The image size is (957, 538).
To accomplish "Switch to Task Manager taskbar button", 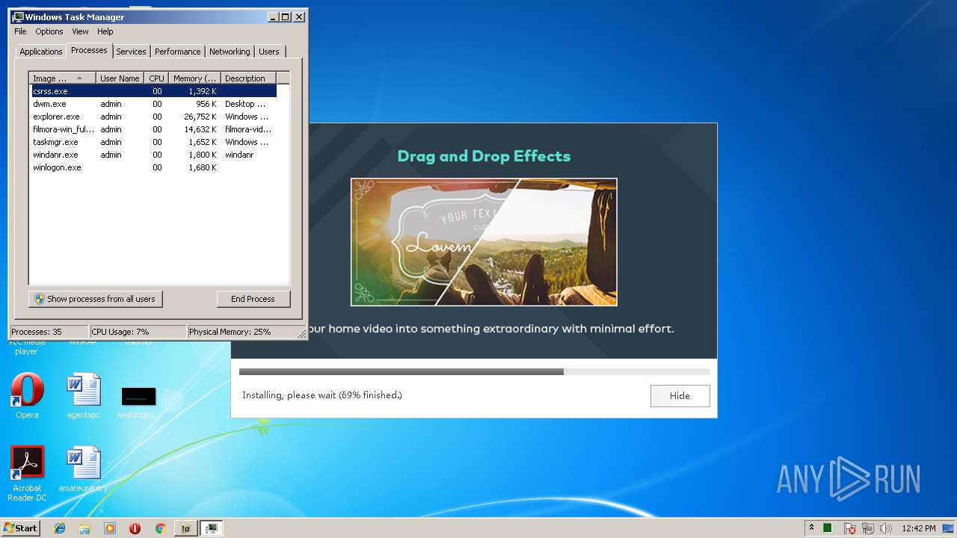I will coord(212,528).
